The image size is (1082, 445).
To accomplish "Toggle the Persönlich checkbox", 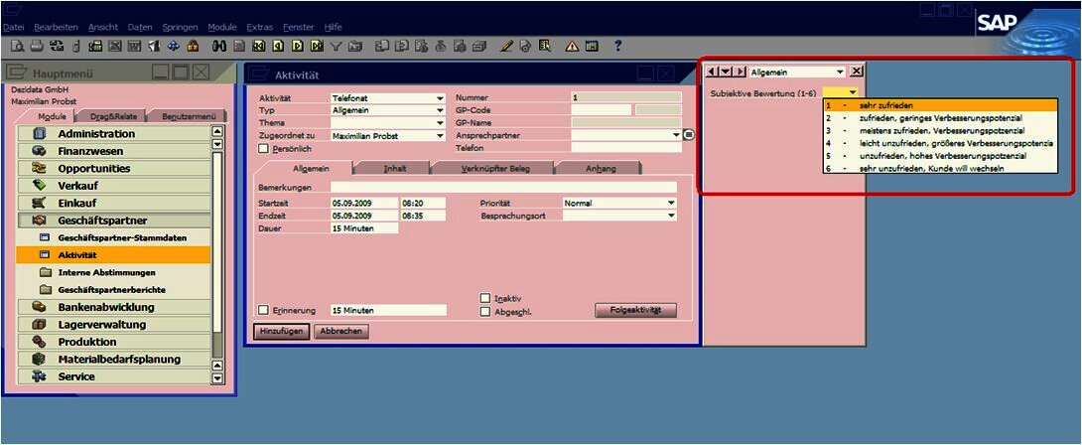I will click(x=264, y=148).
